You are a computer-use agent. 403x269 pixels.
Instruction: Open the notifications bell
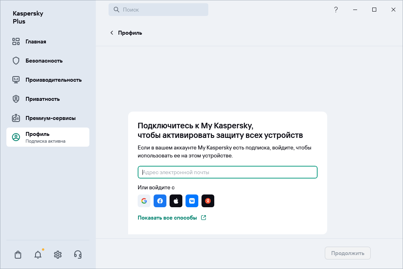pos(38,254)
